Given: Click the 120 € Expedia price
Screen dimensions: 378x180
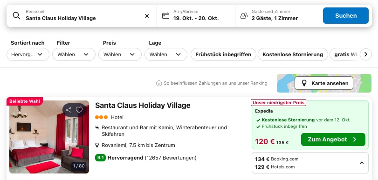Looking at the screenshot, I should tap(265, 142).
